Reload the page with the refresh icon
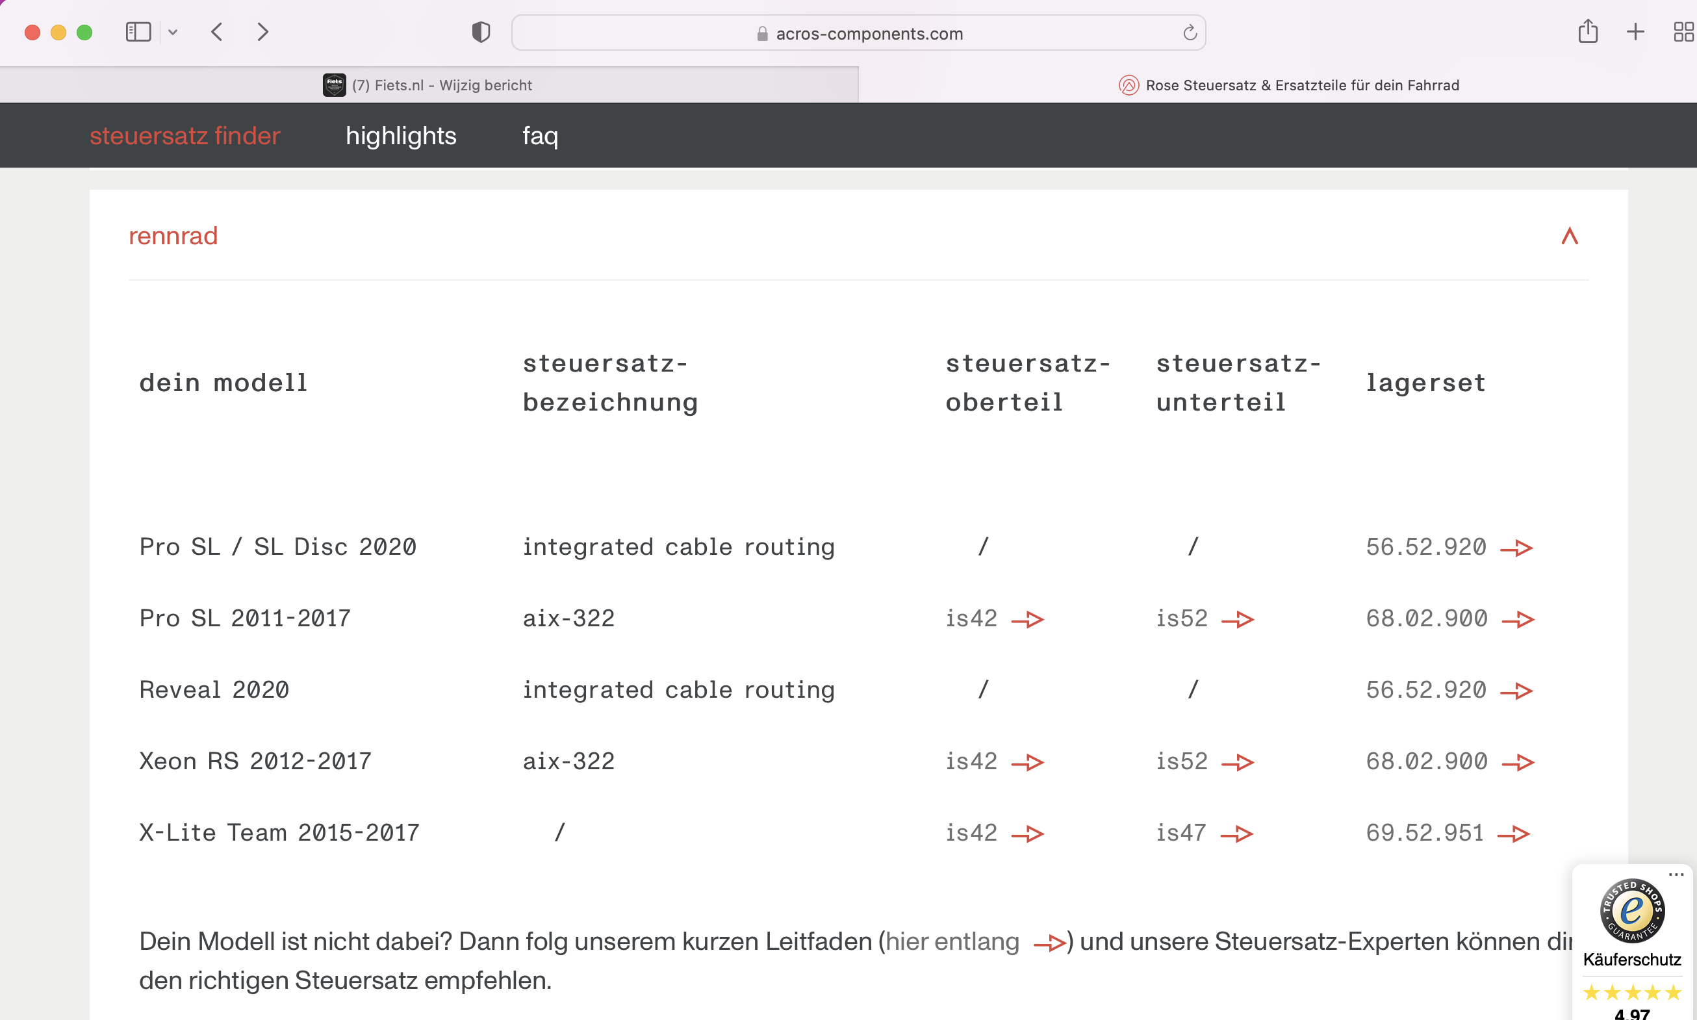Viewport: 1697px width, 1020px height. 1190,32
